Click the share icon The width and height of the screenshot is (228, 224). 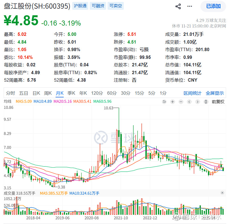(x=178, y=6)
